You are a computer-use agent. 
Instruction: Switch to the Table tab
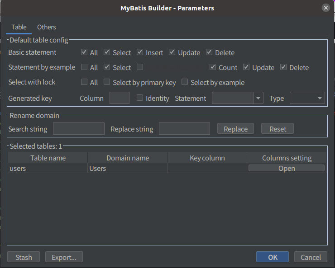pos(19,27)
